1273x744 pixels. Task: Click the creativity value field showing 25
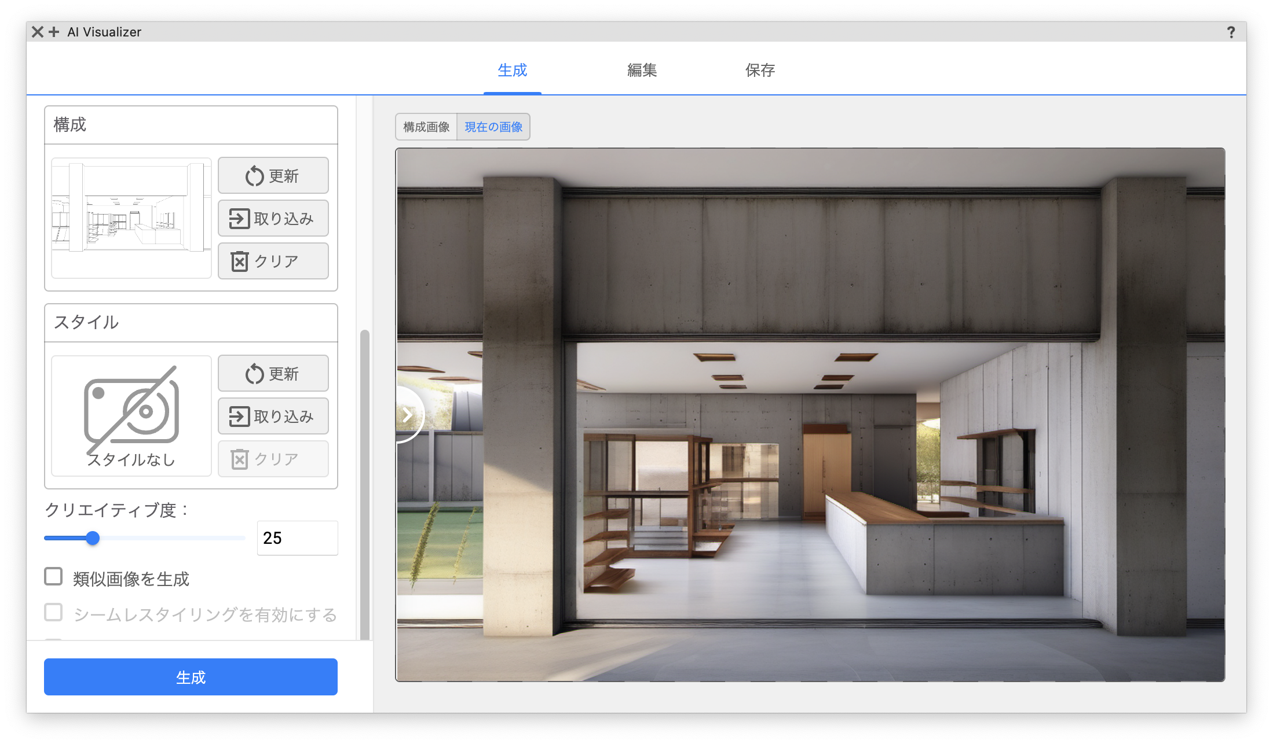click(x=298, y=538)
